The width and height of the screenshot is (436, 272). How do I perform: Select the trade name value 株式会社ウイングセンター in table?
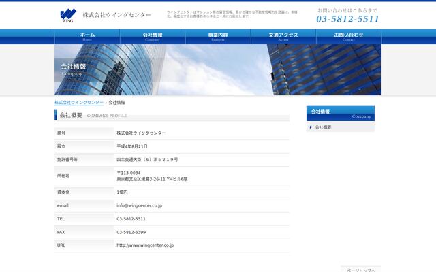coord(141,133)
